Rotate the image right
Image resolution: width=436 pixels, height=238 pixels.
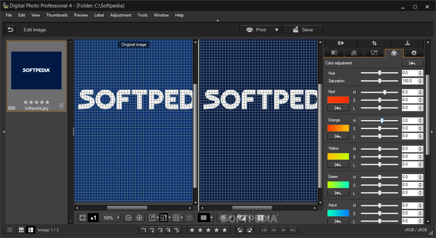click(250, 230)
